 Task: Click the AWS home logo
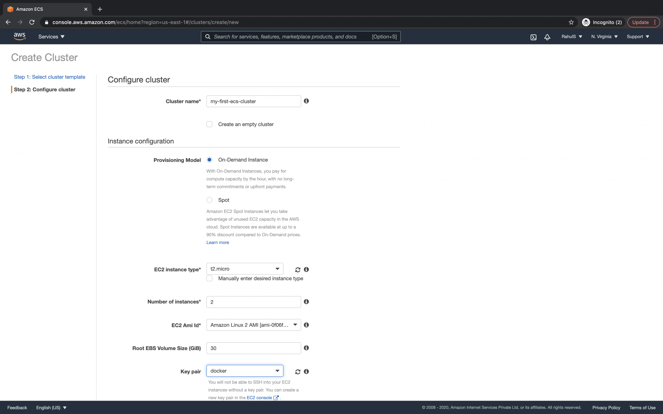pyautogui.click(x=19, y=36)
